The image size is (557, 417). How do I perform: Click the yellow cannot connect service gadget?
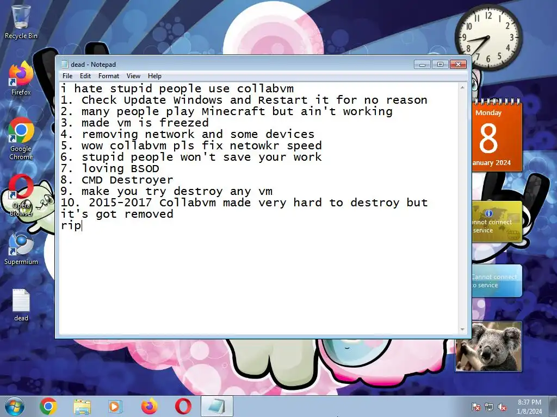pyautogui.click(x=497, y=222)
